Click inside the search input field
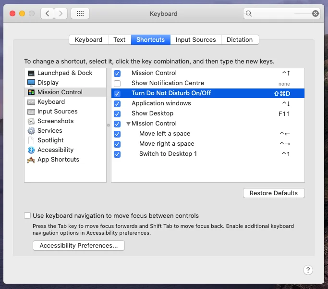The height and width of the screenshot is (289, 328). (281, 13)
